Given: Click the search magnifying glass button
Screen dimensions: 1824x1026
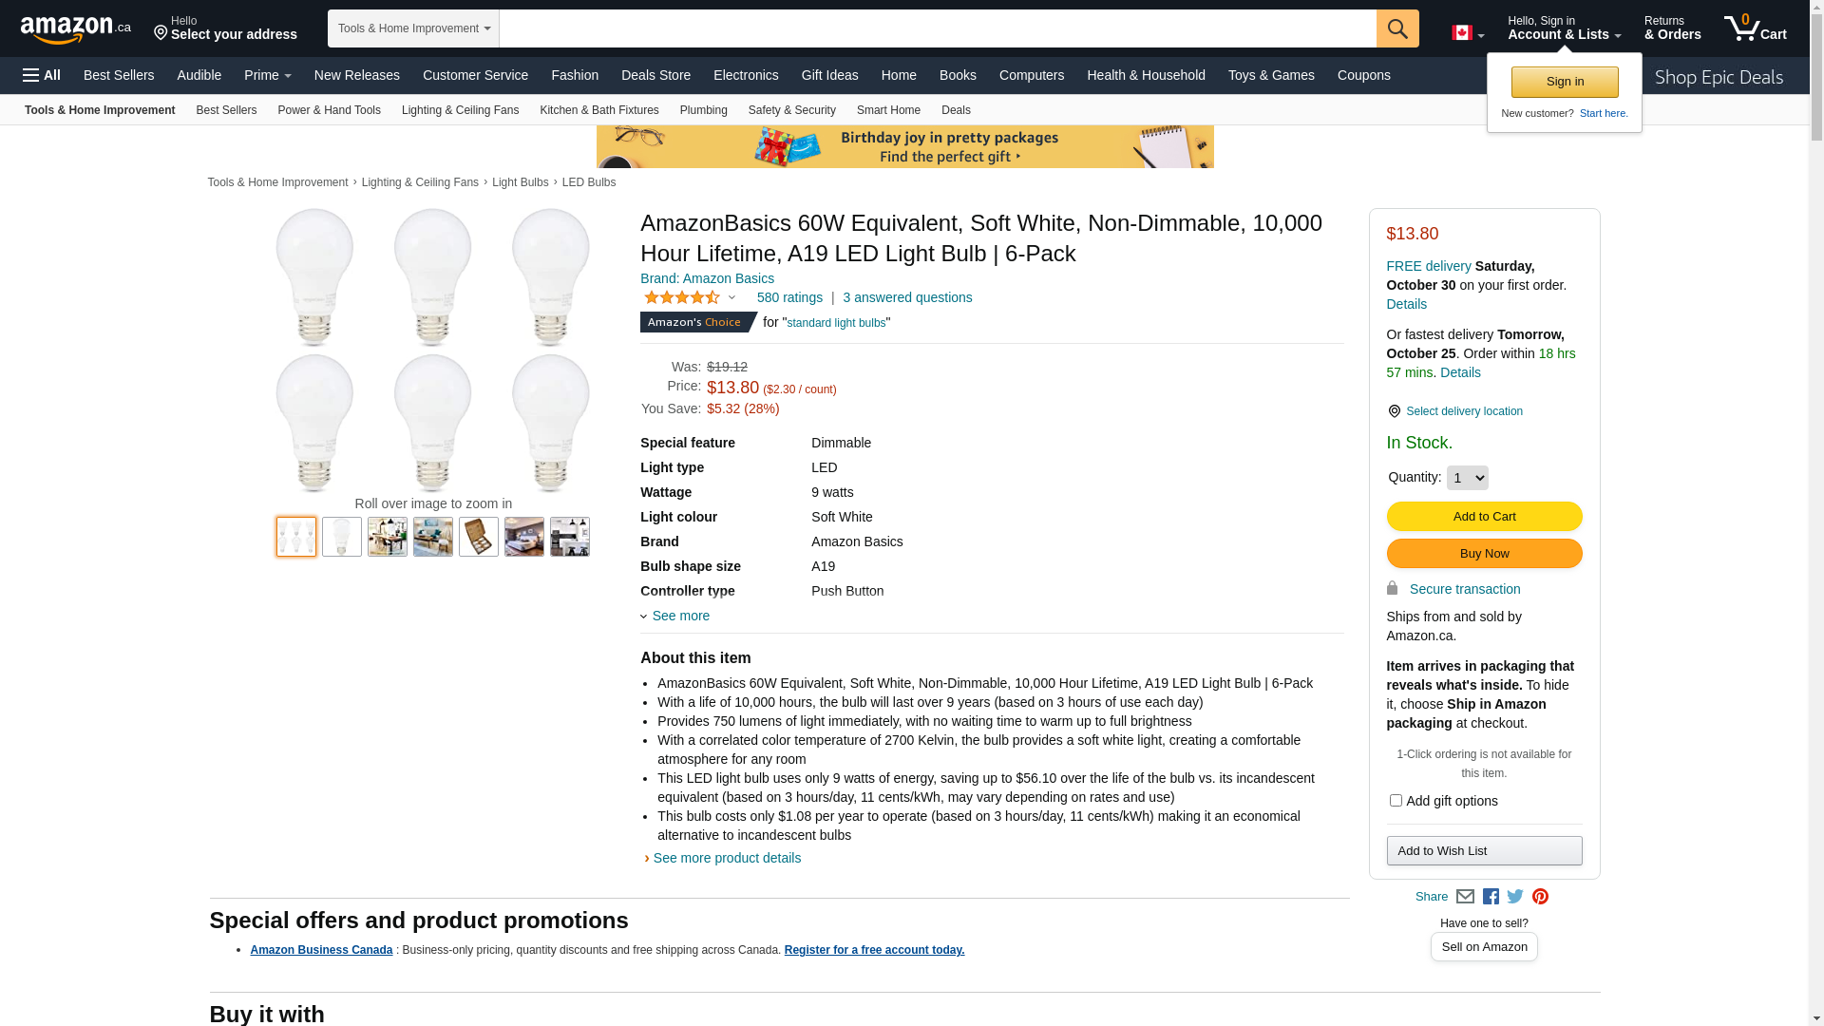Looking at the screenshot, I should [x=1396, y=28].
